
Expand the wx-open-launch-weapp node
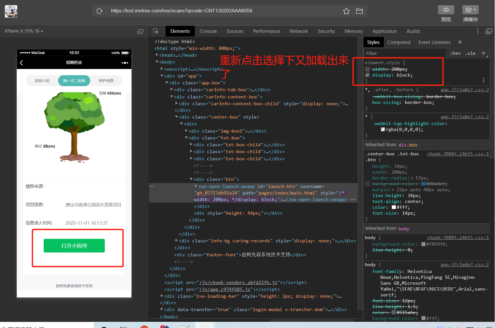196,186
